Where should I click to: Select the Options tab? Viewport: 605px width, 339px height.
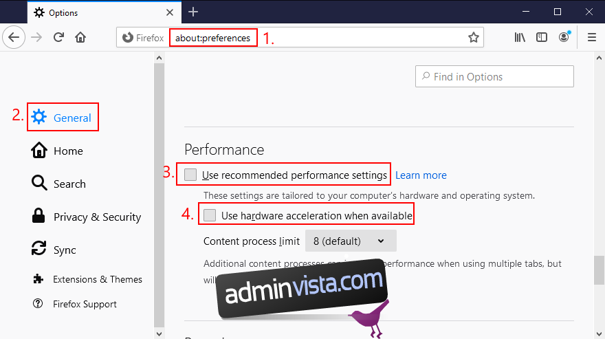(104, 12)
